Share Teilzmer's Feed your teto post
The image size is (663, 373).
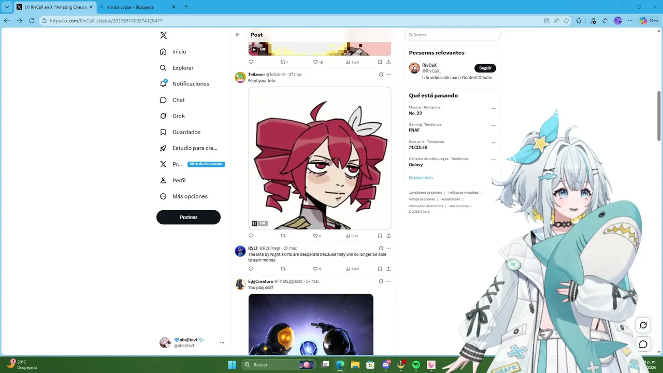click(388, 236)
